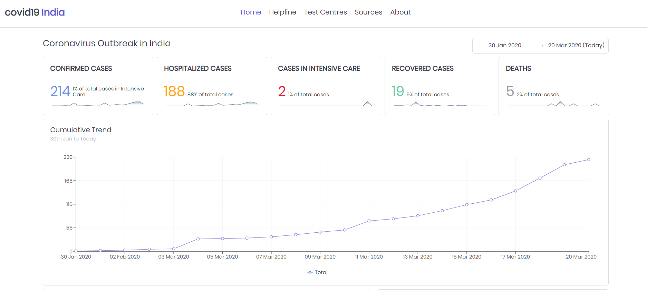Toggle the Total series in chart legend
This screenshot has height=291, width=647.
[x=317, y=272]
